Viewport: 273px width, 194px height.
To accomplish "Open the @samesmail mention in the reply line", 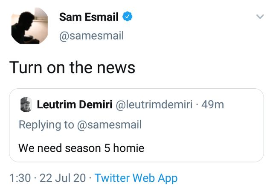I will click(109, 125).
